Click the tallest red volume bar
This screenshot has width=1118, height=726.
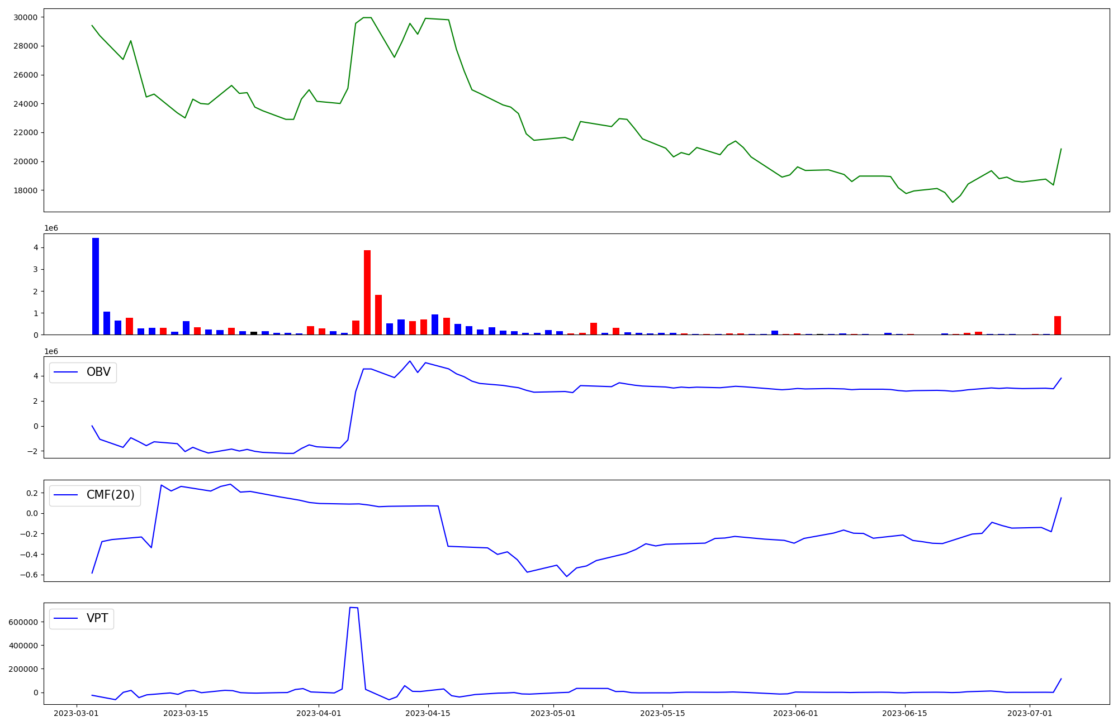point(367,292)
